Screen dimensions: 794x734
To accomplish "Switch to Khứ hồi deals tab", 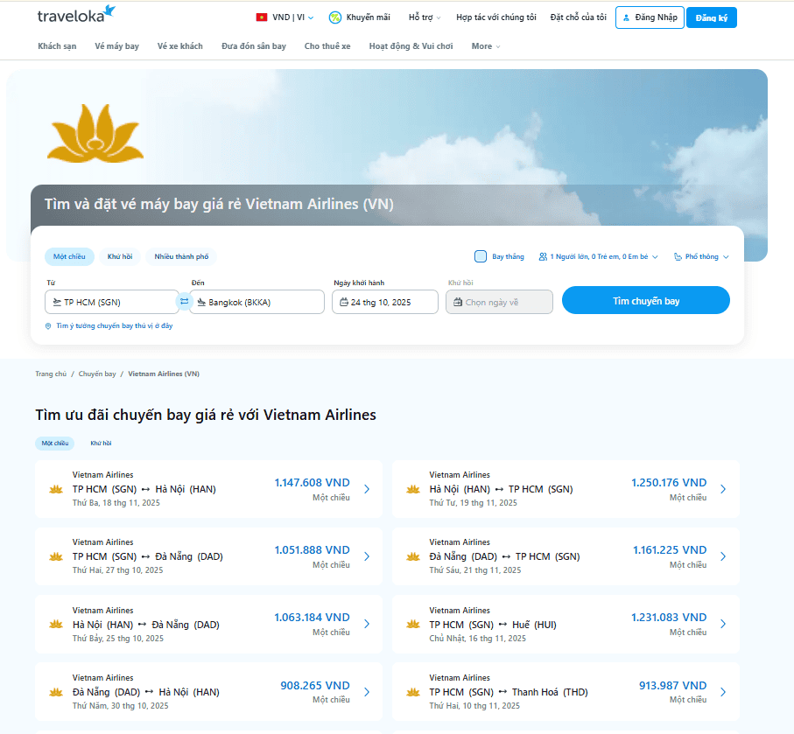I will (x=101, y=444).
